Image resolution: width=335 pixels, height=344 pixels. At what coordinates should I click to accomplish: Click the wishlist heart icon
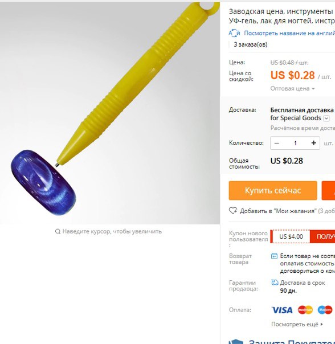(x=233, y=211)
